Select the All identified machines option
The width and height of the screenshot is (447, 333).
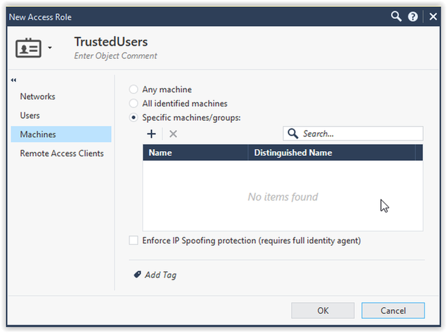coord(134,104)
